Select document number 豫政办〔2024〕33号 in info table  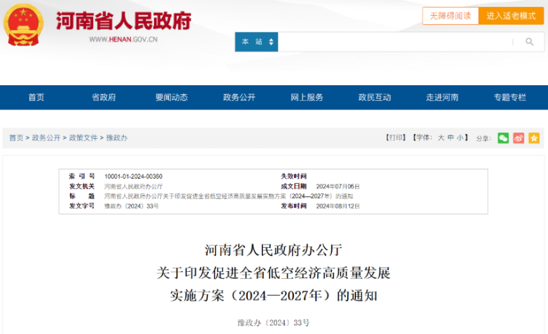click(132, 206)
